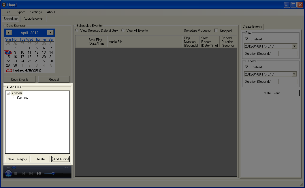Go to previous month in calendar
This screenshot has height=188, width=305.
pos(9,33)
